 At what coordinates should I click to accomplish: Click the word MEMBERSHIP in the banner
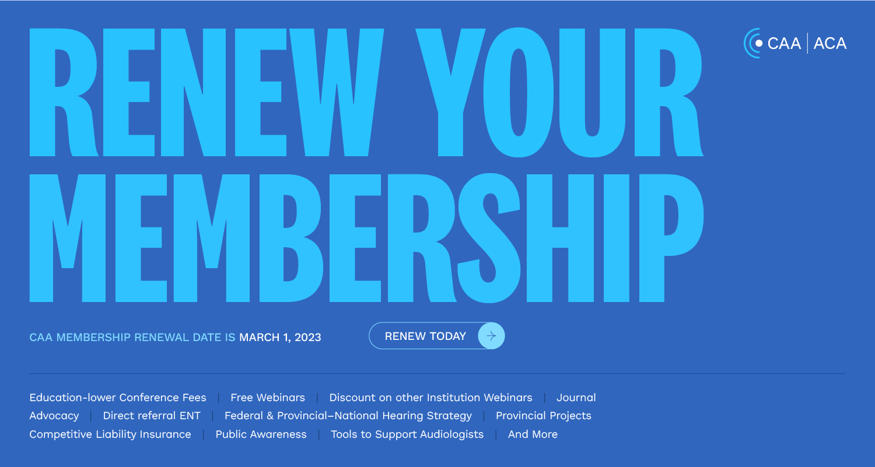366,238
